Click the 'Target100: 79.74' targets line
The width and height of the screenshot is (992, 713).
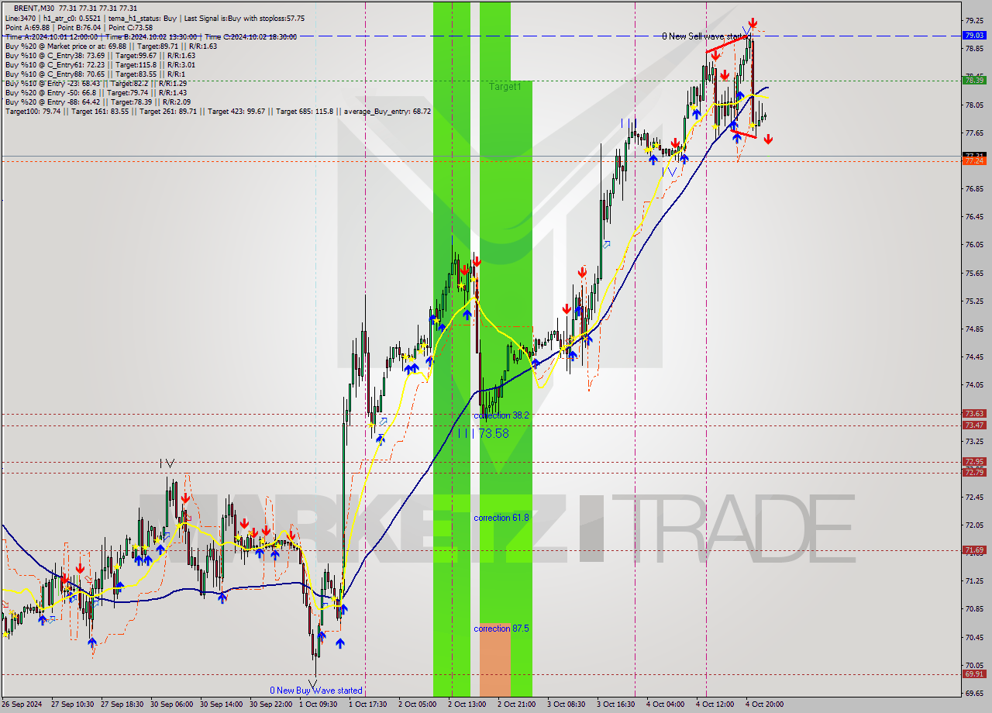[x=218, y=111]
